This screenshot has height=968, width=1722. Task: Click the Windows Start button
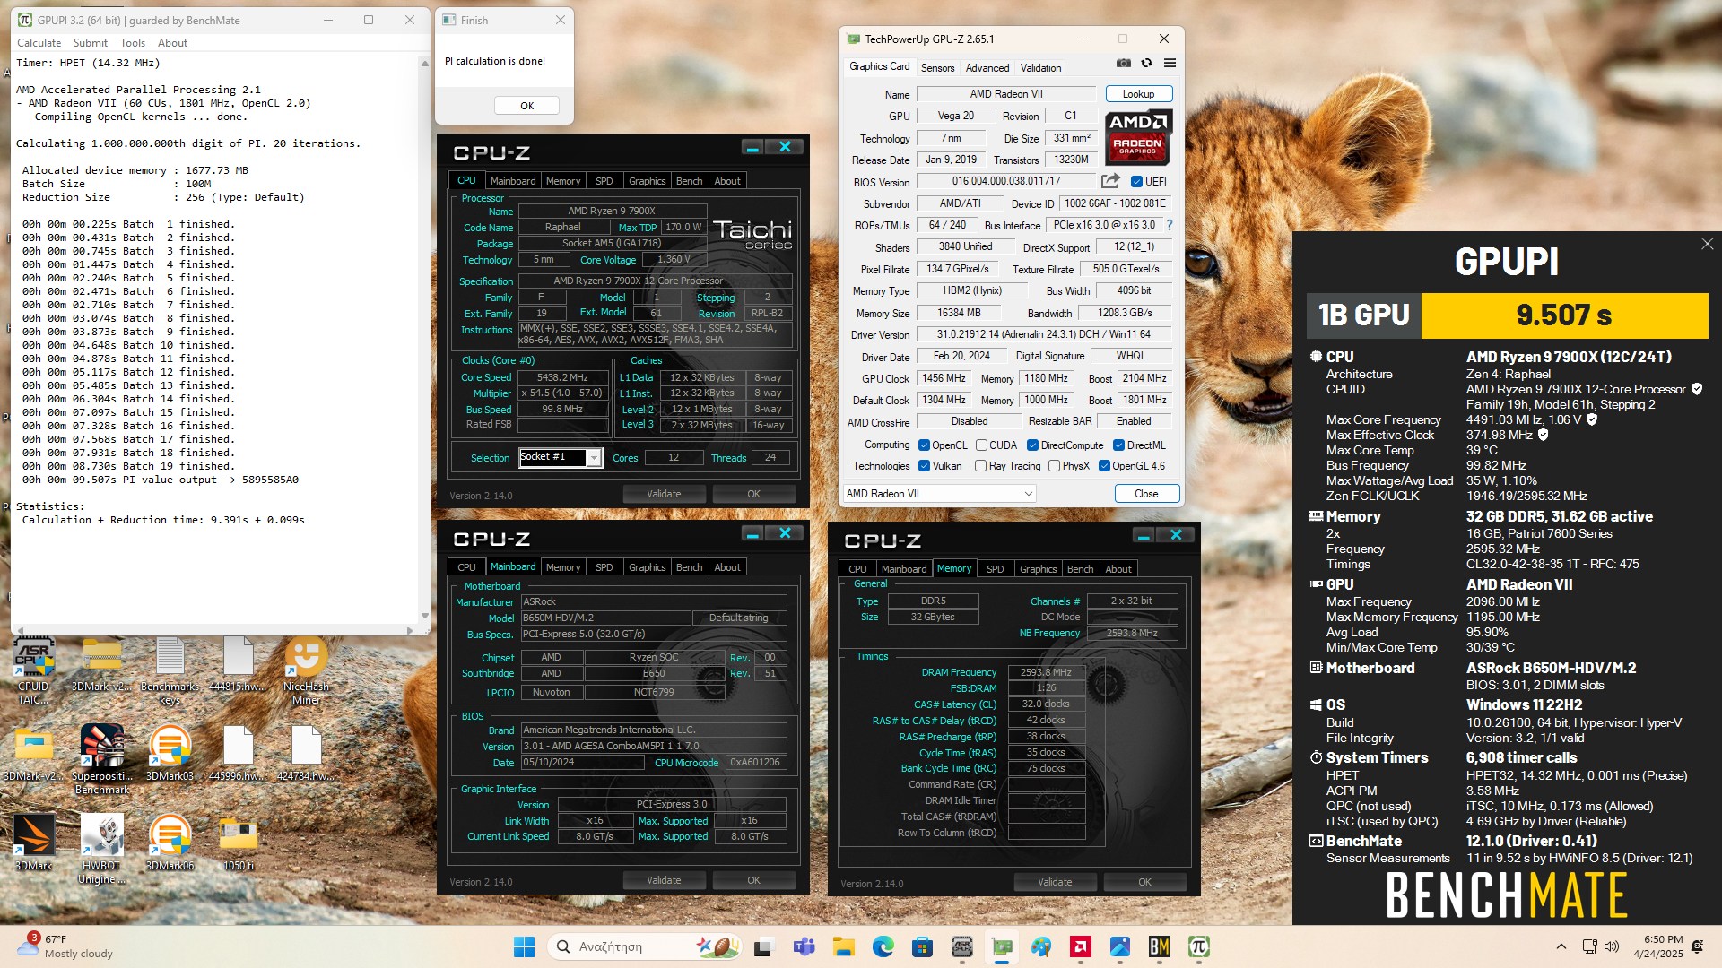(524, 946)
